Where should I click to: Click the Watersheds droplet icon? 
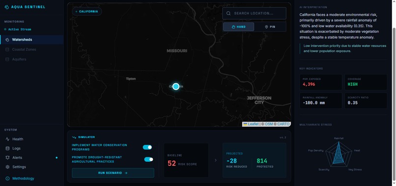[7, 40]
